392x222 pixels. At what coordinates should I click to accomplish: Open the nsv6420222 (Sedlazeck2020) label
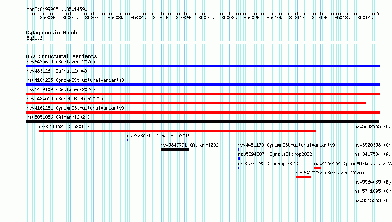click(x=330, y=173)
